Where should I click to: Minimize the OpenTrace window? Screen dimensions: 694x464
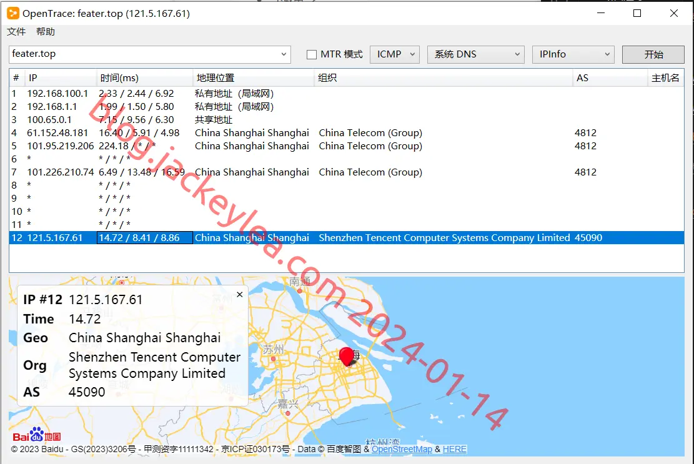point(600,13)
